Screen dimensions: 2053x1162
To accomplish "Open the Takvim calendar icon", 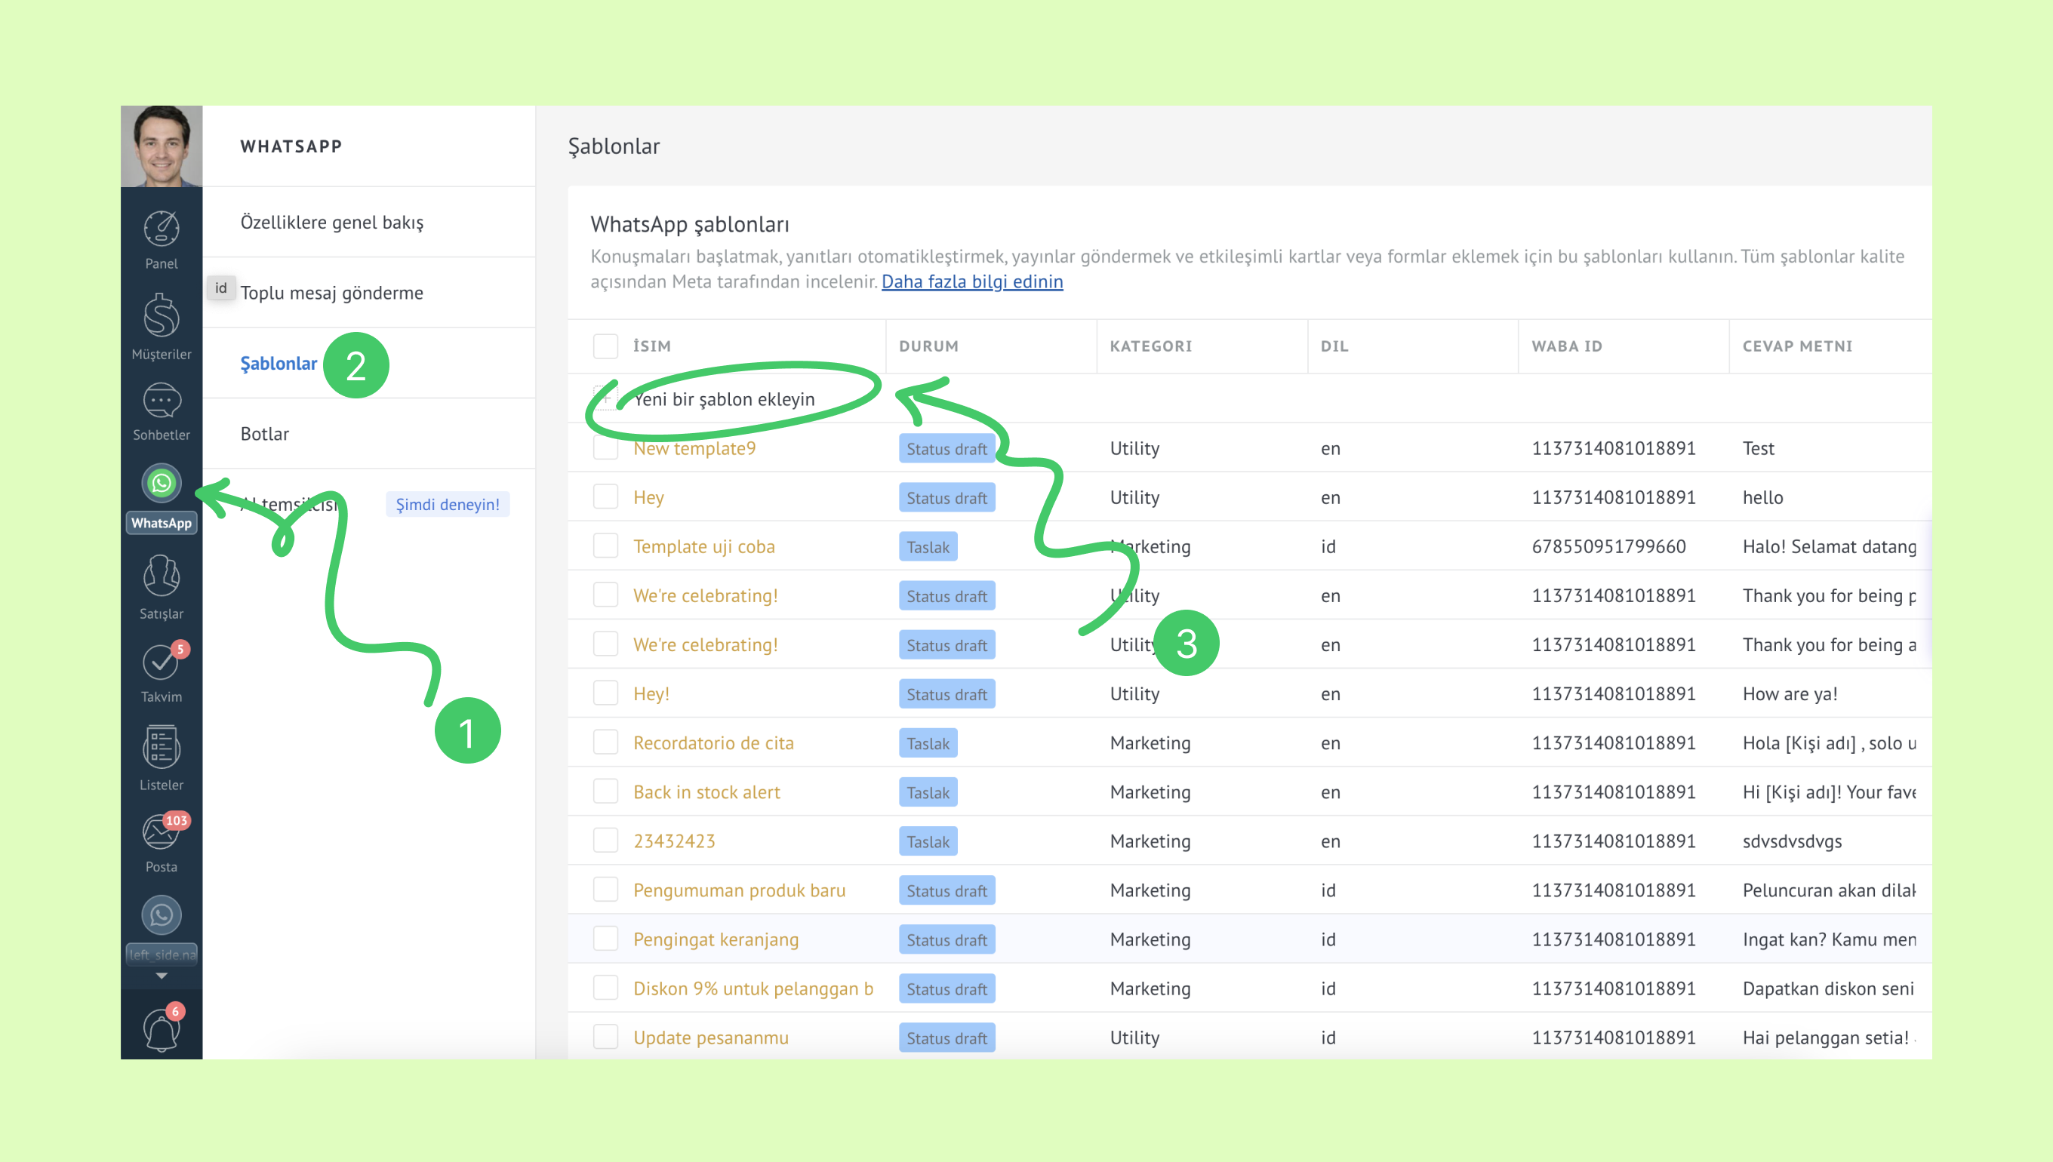I will (162, 662).
